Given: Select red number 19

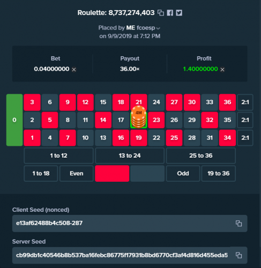Looking at the screenshot, I should pyautogui.click(x=139, y=138).
